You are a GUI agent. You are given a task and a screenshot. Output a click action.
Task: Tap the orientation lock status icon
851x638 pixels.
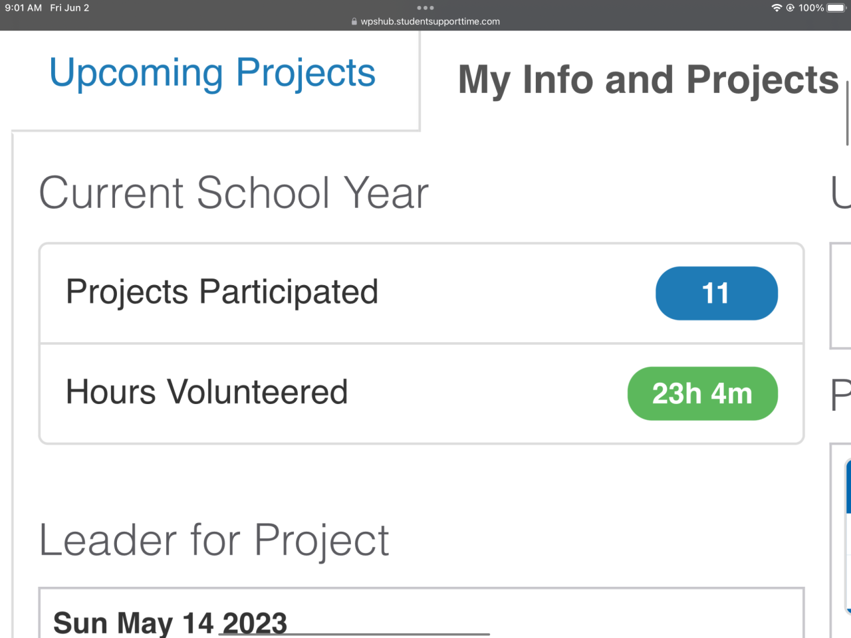click(790, 8)
